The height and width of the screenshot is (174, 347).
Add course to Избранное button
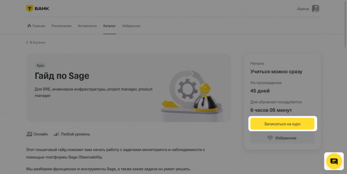point(282,138)
